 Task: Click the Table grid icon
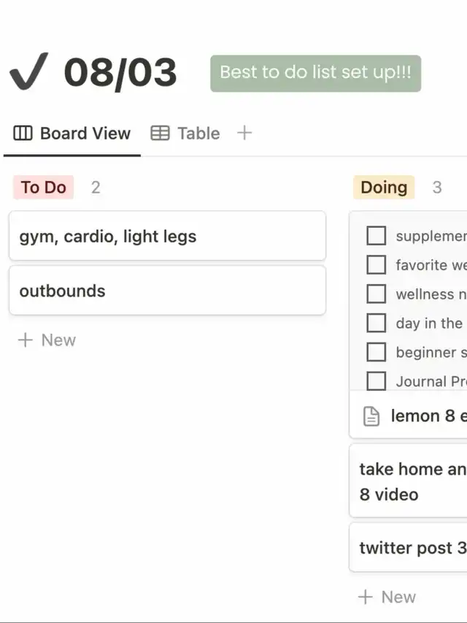pos(160,134)
